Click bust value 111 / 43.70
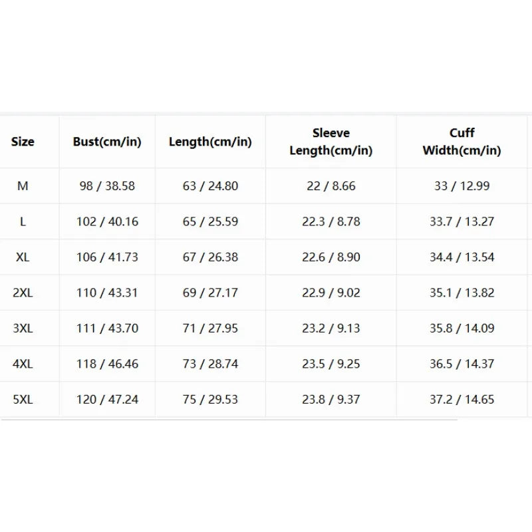Viewport: 532px width, 532px height. [x=107, y=329]
